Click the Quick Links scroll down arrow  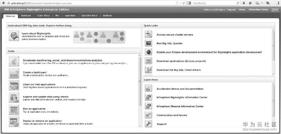[x=273, y=74]
